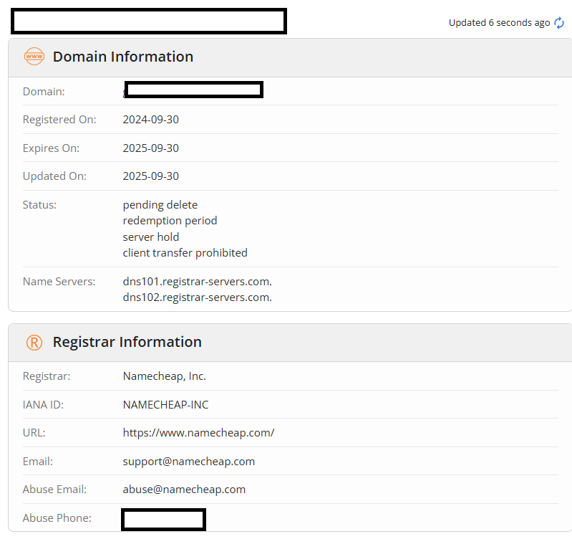Click the 'server hold' status

point(151,237)
